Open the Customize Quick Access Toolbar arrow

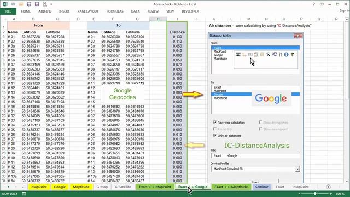coord(51,4)
